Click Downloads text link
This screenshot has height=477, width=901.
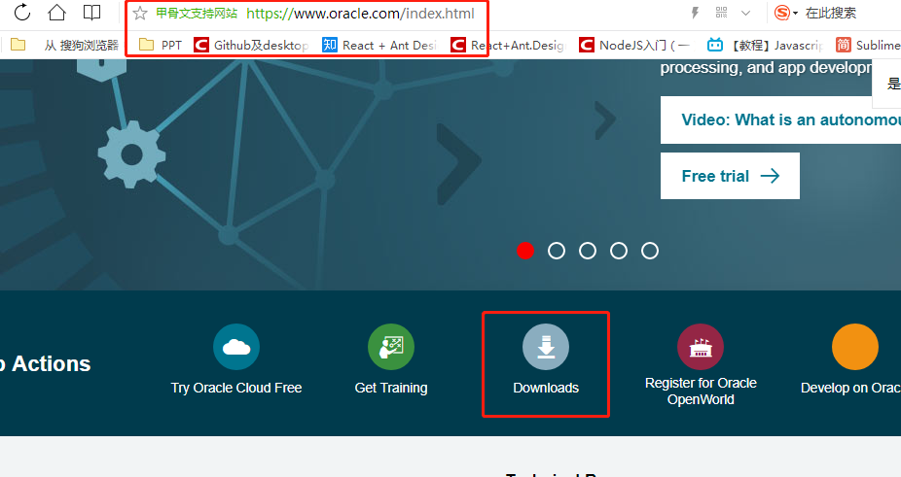(x=546, y=388)
